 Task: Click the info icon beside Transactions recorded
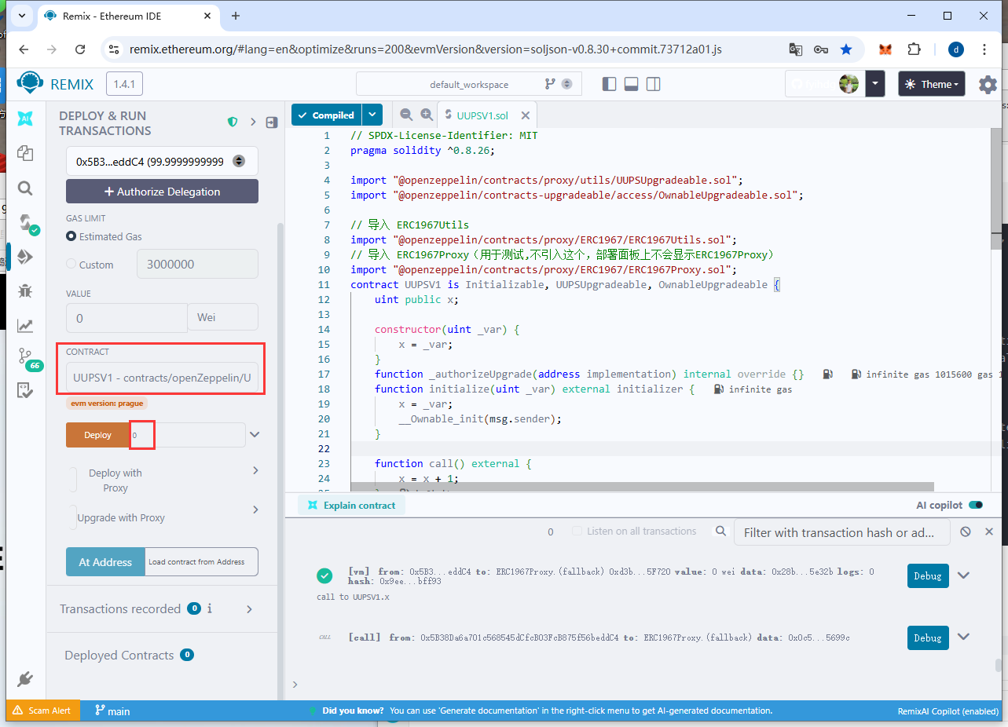(209, 608)
